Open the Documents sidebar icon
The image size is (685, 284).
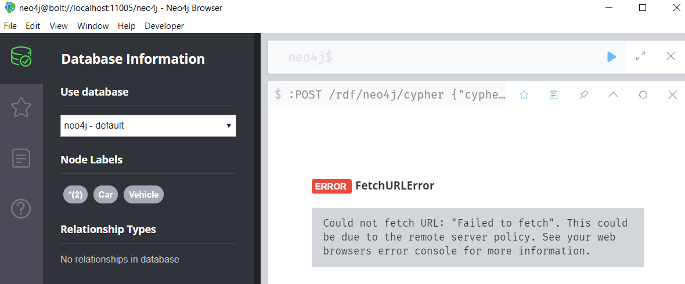21,158
